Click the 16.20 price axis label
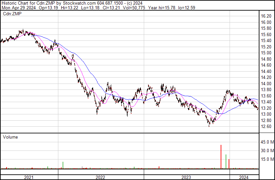The height and width of the screenshot is (180, 275). [x=266, y=16]
